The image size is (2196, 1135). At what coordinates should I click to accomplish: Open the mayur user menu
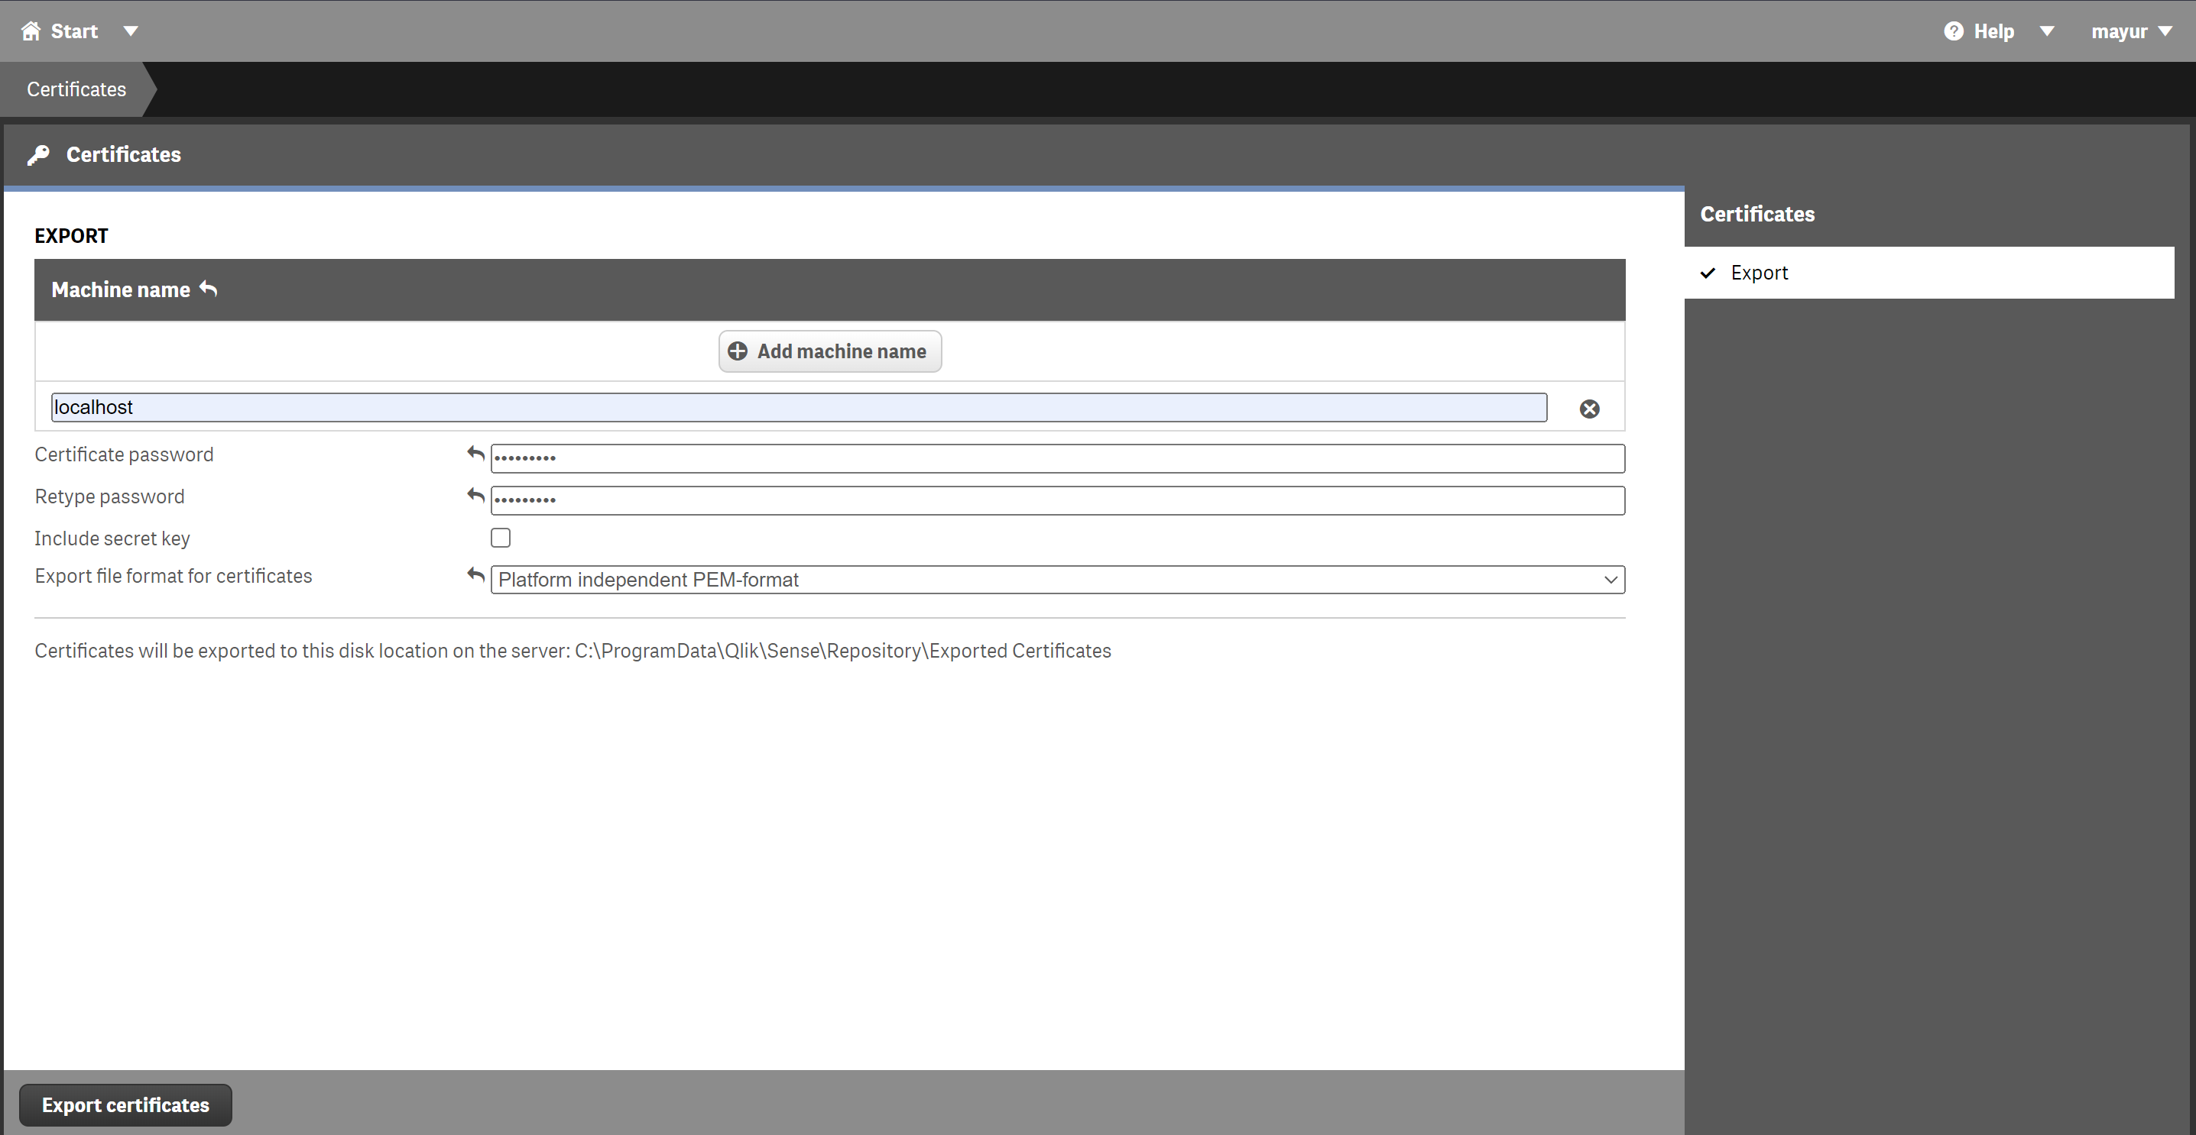(x=2131, y=31)
